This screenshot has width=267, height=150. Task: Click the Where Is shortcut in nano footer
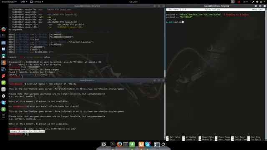(x=206, y=140)
